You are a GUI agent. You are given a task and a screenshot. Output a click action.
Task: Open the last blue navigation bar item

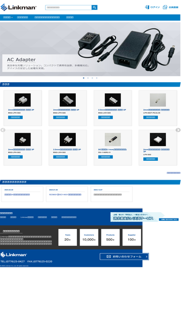coord(70,17)
